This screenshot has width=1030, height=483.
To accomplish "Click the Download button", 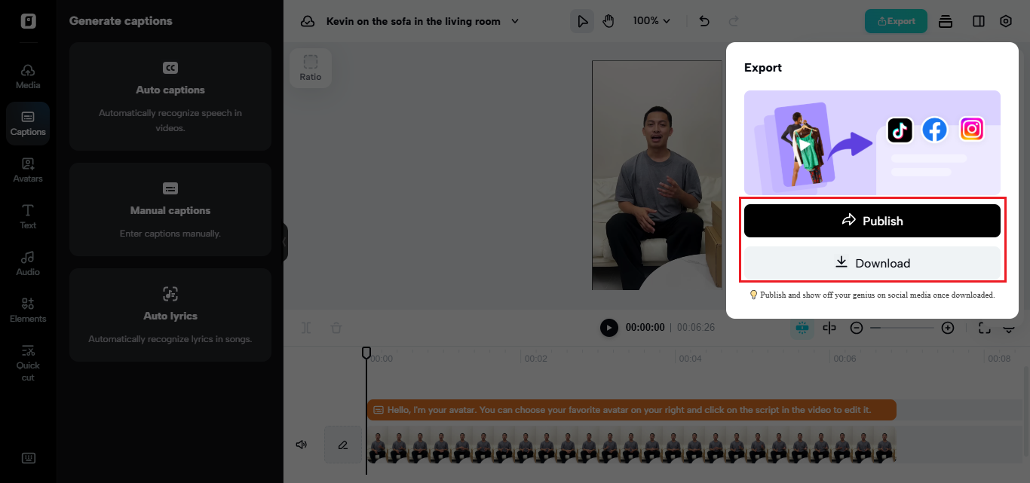I will (x=872, y=263).
